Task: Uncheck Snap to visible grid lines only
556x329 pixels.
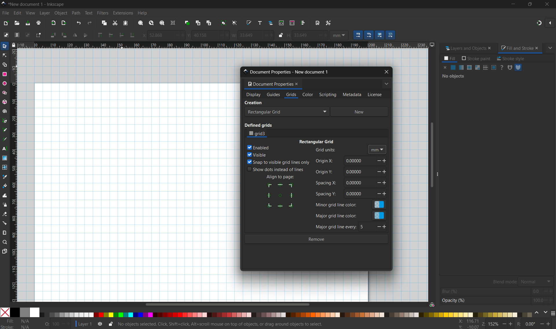Action: point(249,162)
